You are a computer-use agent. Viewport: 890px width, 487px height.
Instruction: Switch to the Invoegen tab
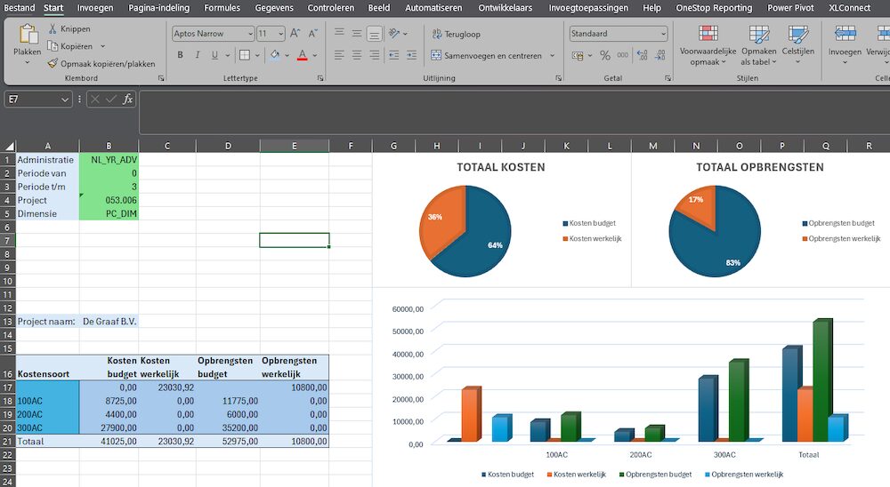point(95,7)
